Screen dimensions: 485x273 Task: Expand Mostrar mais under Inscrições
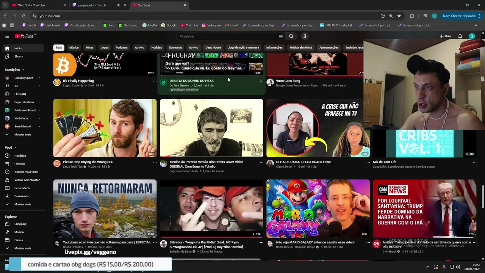point(22,135)
